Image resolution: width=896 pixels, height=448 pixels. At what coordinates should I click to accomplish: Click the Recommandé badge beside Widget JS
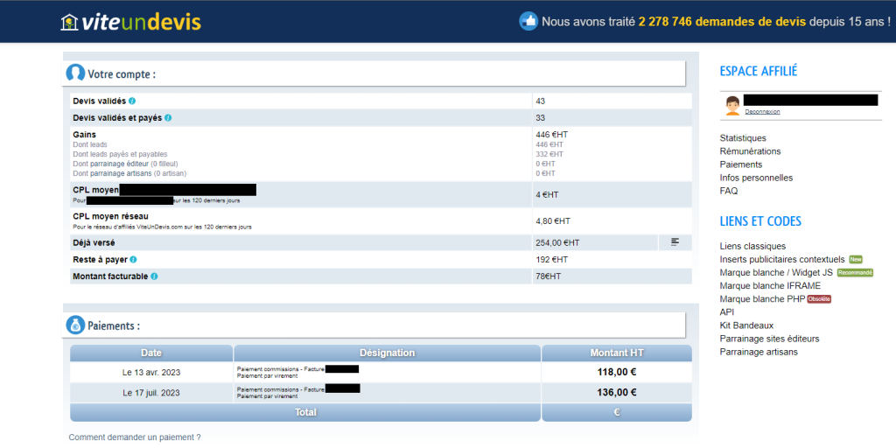click(856, 273)
